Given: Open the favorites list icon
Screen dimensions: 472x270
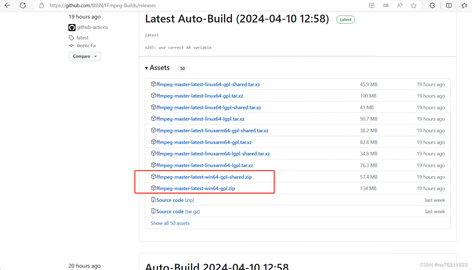Looking at the screenshot, I should pyautogui.click(x=464, y=5).
